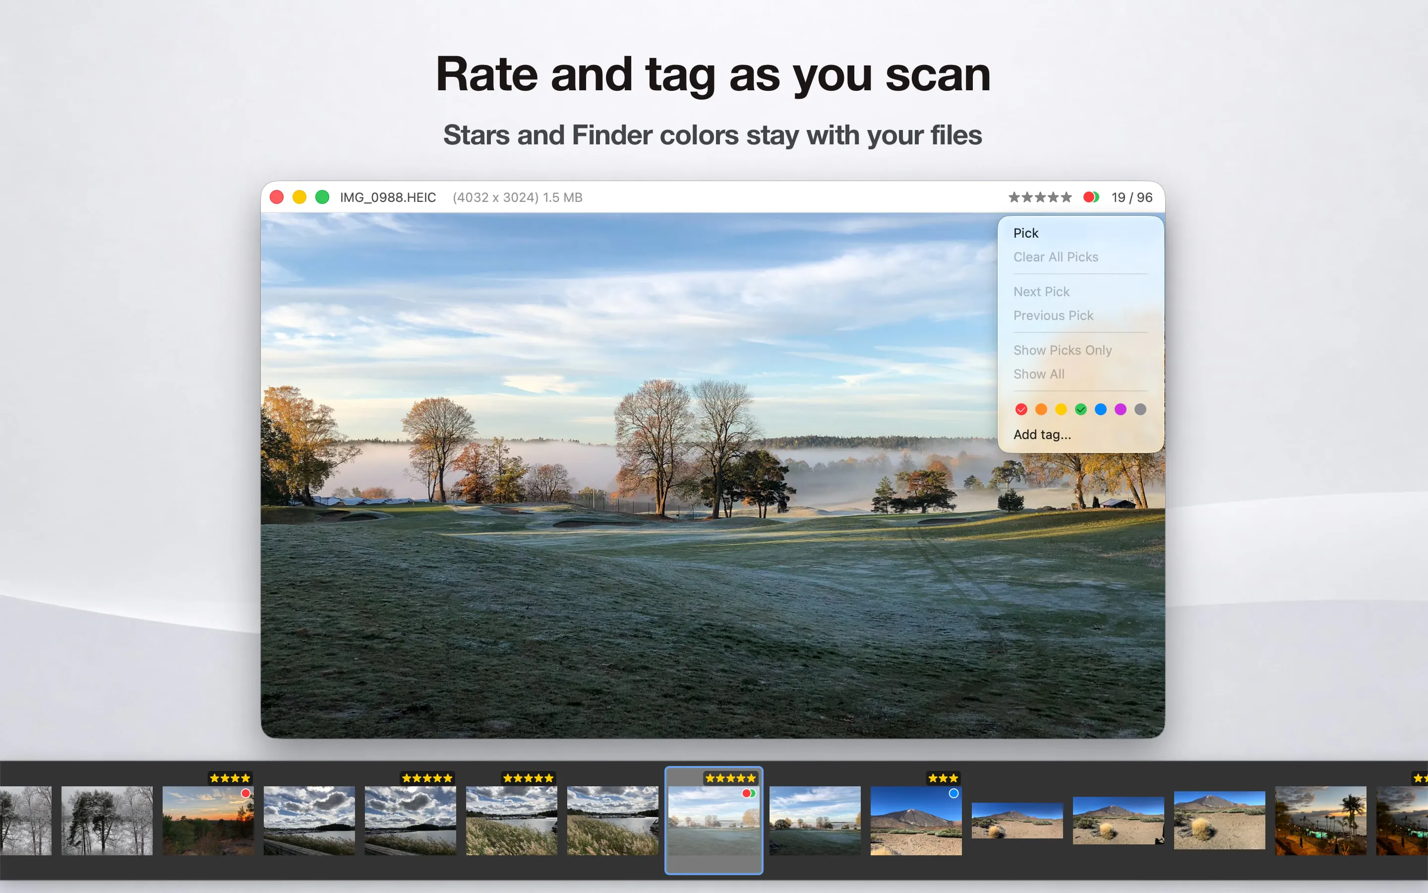1428x893 pixels.
Task: Click the red tag dot on sunset thumbnail
Action: (245, 793)
